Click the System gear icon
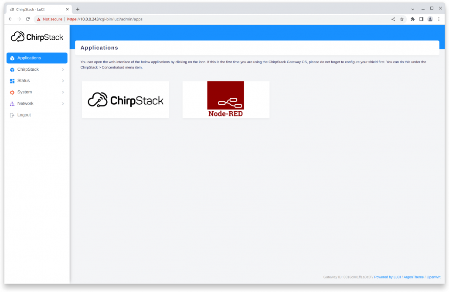The width and height of the screenshot is (449, 292). coord(11,92)
